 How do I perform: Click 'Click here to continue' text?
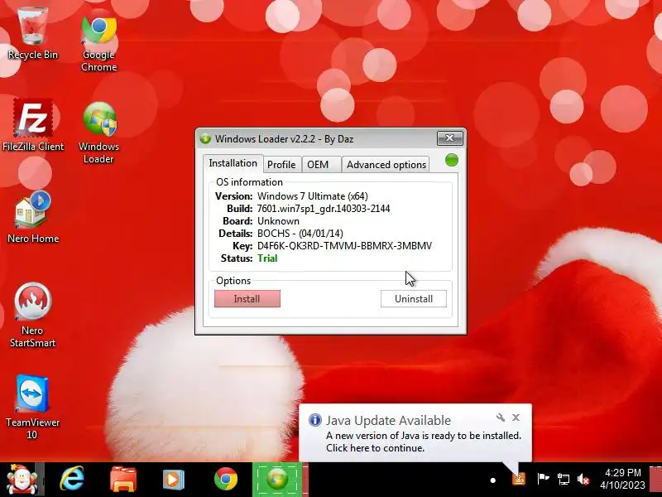point(376,448)
